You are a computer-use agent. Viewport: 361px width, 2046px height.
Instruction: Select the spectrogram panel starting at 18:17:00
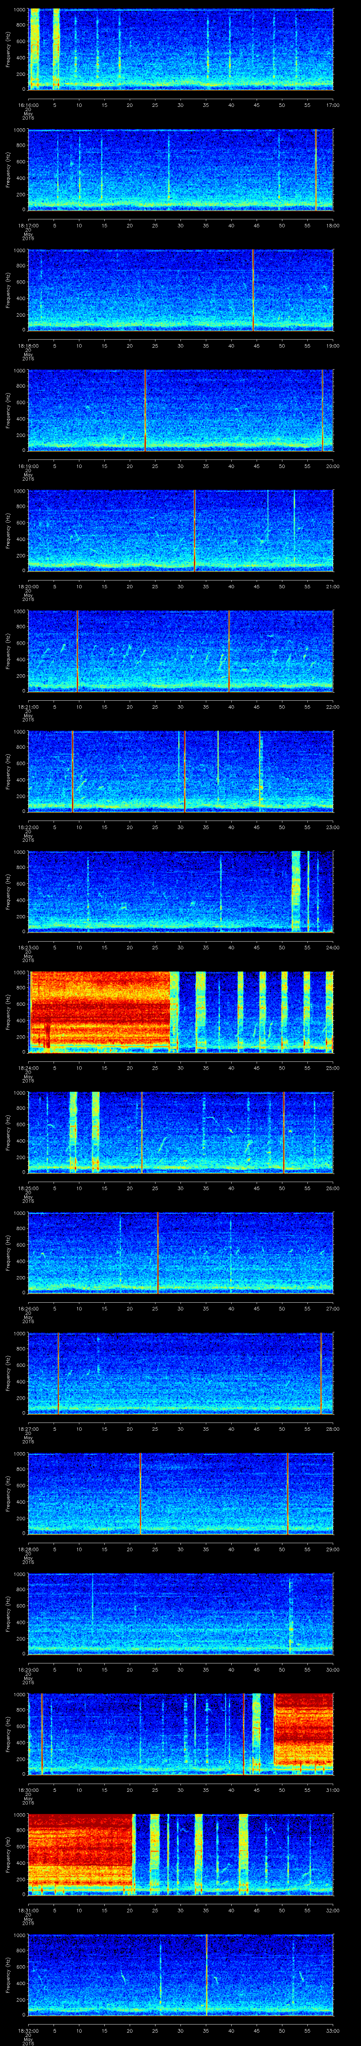click(181, 169)
